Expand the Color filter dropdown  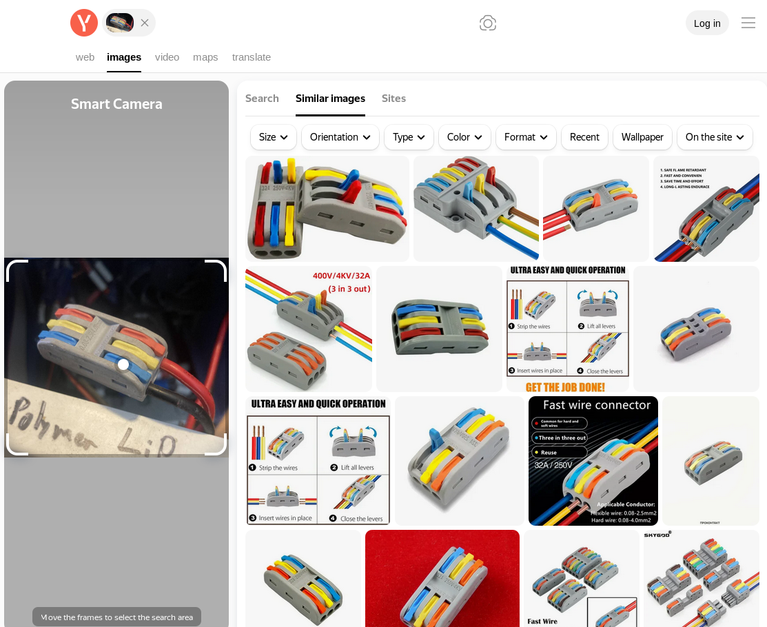[464, 137]
